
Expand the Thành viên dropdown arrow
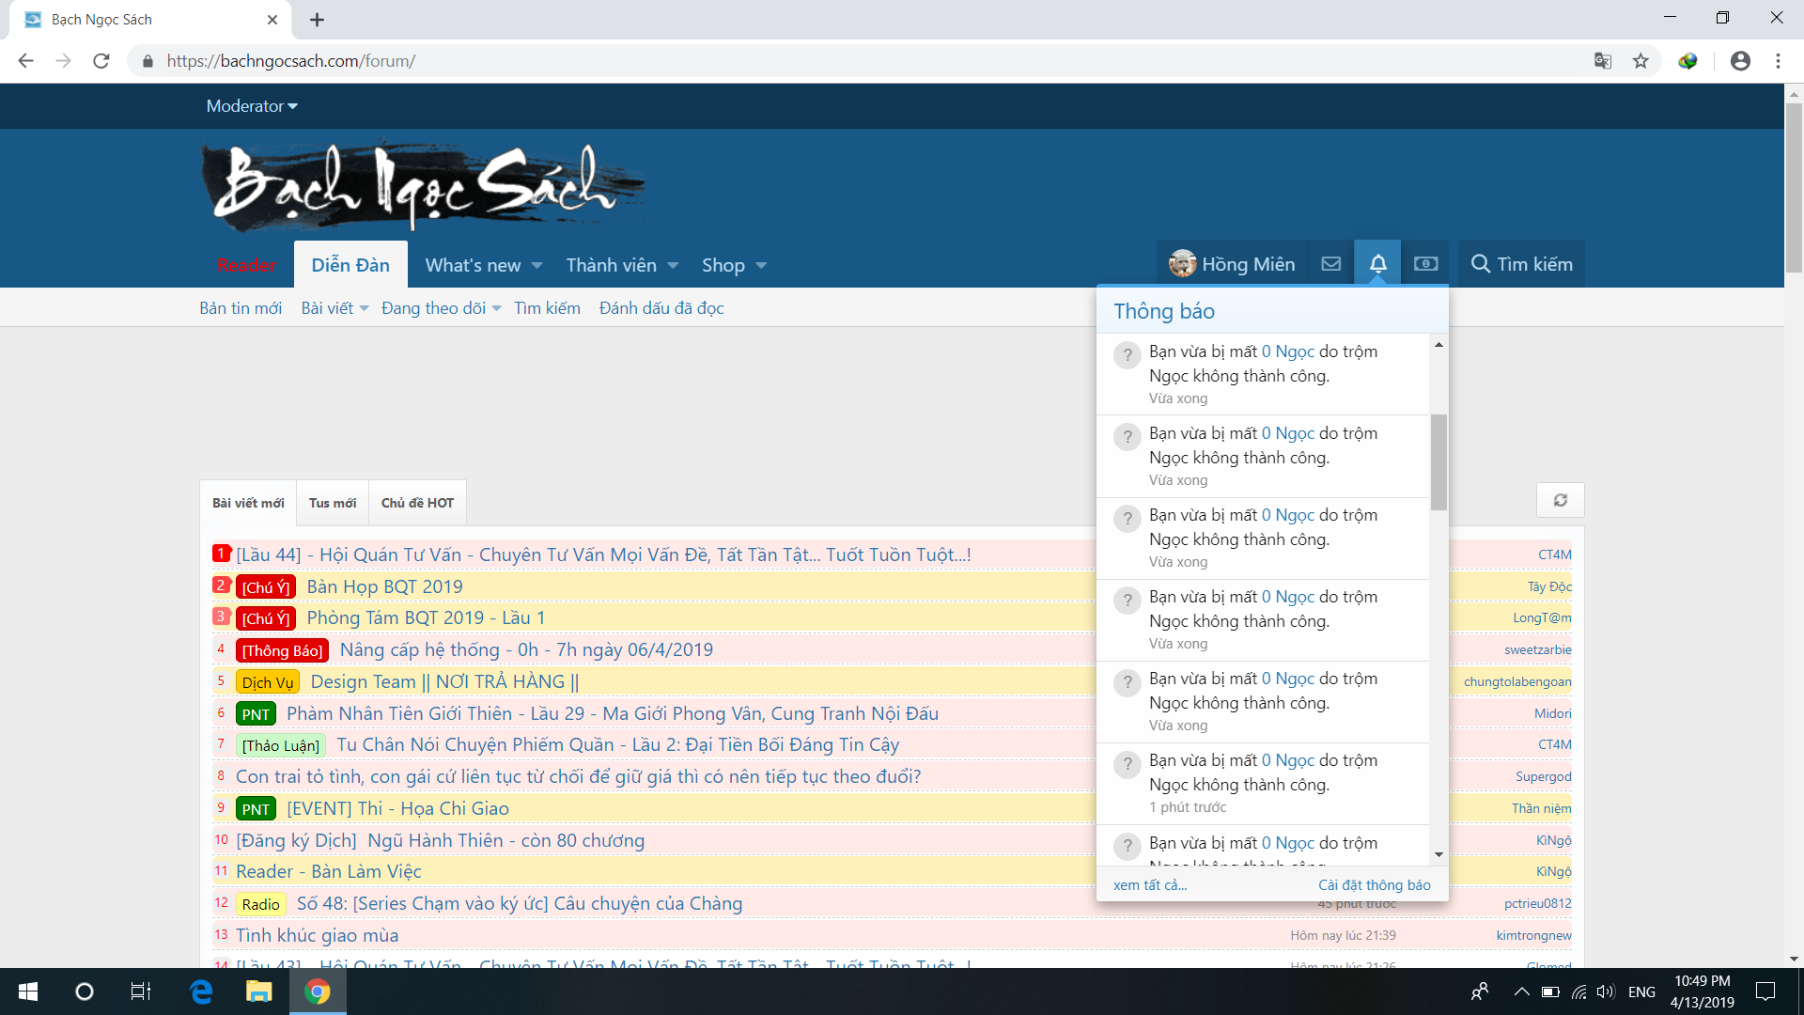[673, 266]
